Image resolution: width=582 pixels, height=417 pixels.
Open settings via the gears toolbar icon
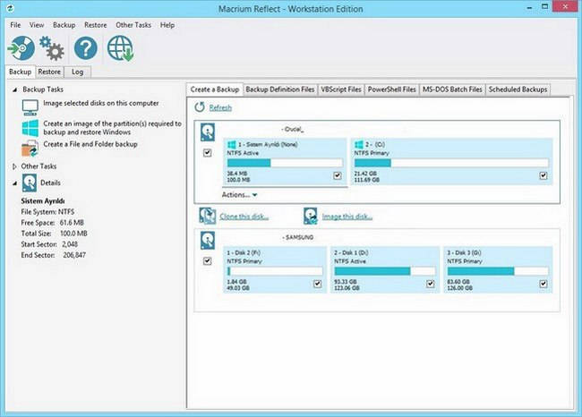50,48
